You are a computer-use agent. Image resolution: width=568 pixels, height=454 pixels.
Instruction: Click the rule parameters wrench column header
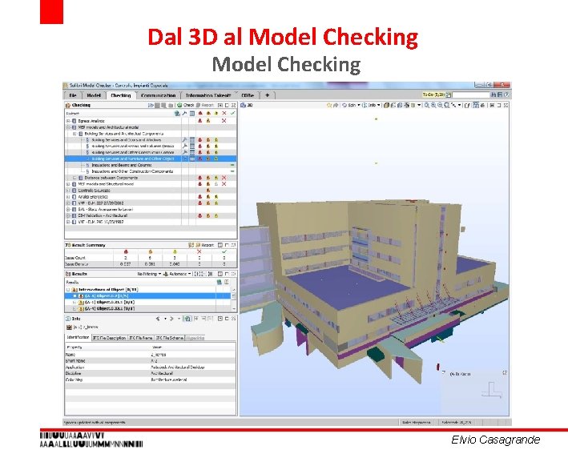pos(185,114)
